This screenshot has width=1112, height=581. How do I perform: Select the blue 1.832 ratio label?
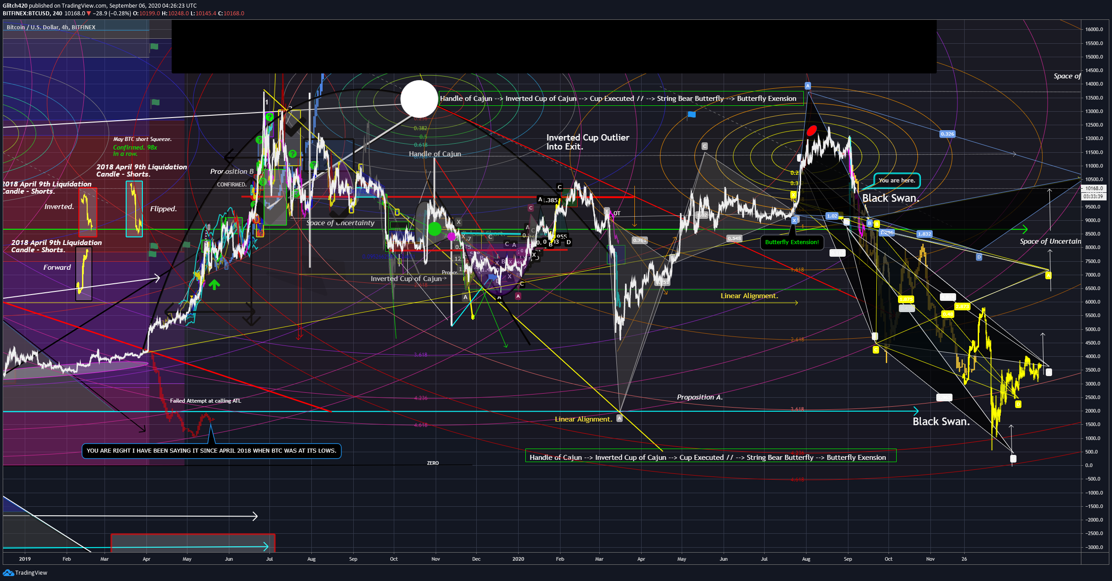pos(924,234)
